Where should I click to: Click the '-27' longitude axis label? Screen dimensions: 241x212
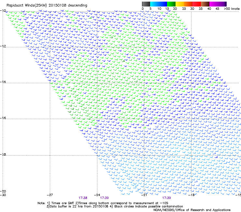pos(50,195)
